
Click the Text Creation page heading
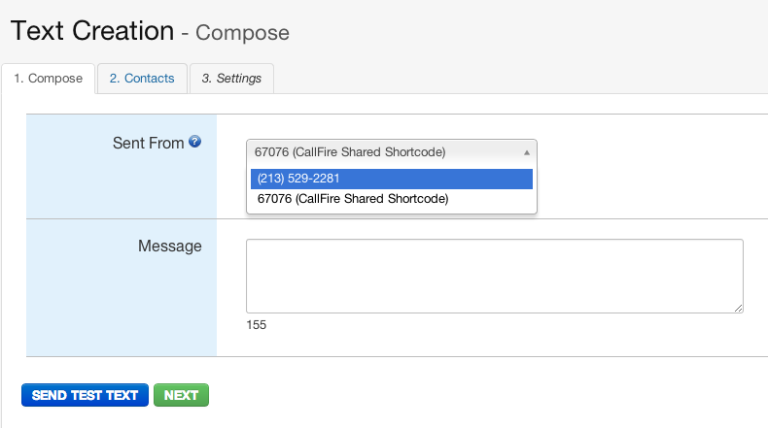pos(92,31)
